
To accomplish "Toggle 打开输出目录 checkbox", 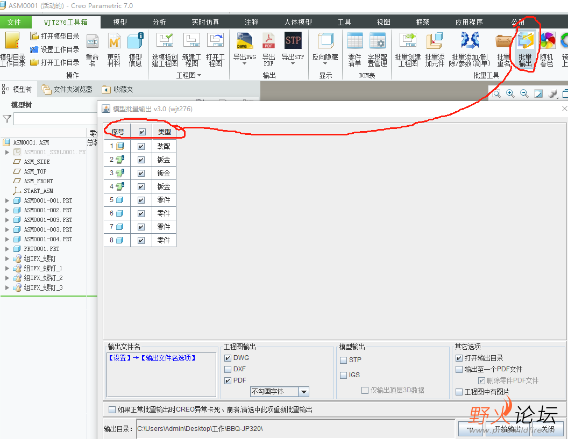I will click(x=459, y=358).
